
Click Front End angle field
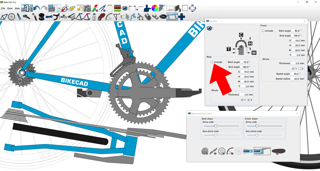(295, 36)
